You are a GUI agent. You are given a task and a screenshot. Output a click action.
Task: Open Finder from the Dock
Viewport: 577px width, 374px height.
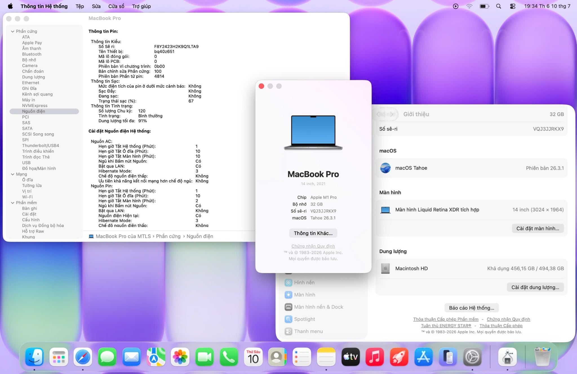[x=34, y=357]
